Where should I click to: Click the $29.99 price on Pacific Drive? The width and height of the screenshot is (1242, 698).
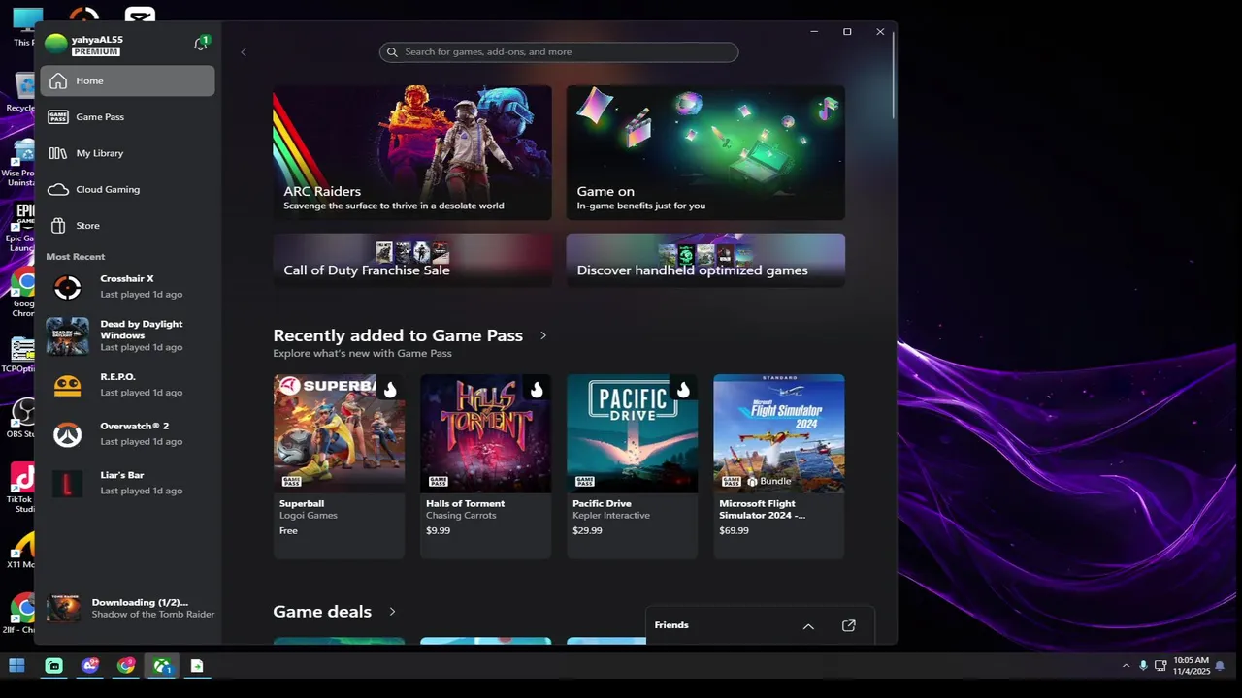(587, 531)
